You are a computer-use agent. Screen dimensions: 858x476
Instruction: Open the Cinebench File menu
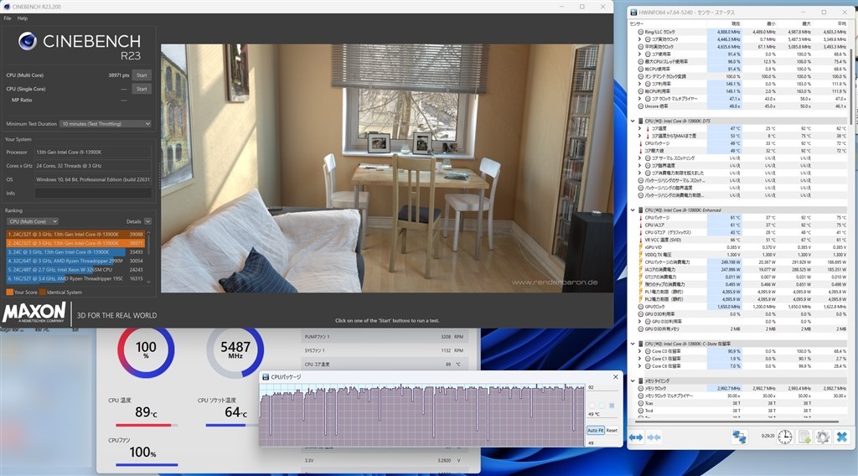coord(7,18)
